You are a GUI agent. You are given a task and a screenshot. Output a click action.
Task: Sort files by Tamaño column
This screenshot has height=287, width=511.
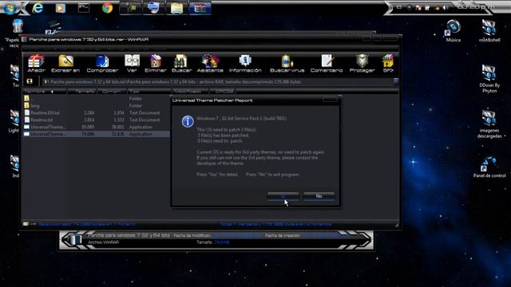[x=83, y=92]
